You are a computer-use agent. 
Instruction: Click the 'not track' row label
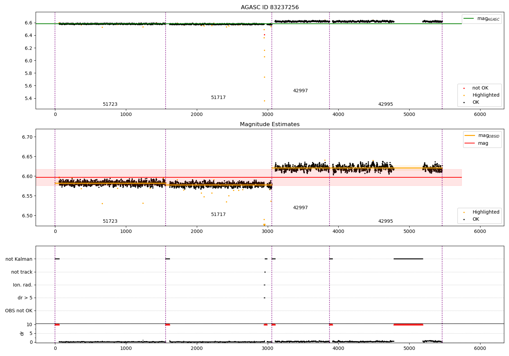click(x=22, y=272)
